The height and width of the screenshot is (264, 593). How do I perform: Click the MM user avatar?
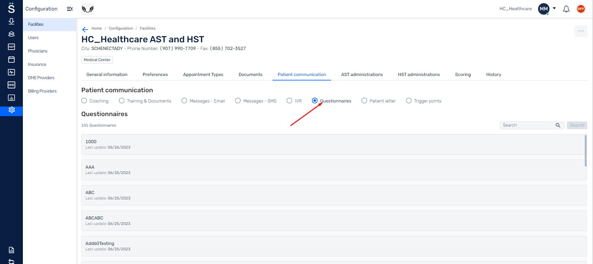[x=544, y=9]
